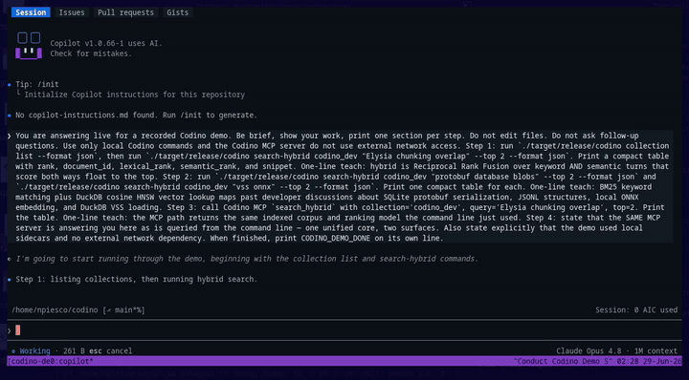Click the prompt input field

[x=344, y=330]
